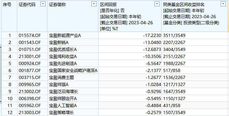Select row number 6
Image resolution: width=229 pixels, height=116 pixels.
pos(10,70)
